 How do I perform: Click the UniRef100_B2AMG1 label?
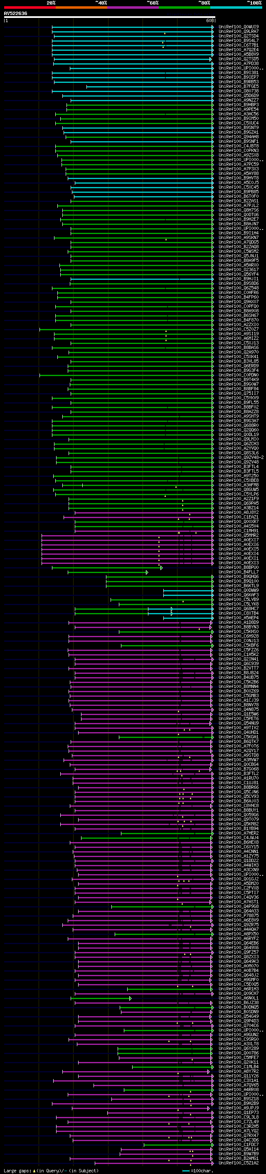pyautogui.click(x=239, y=1158)
